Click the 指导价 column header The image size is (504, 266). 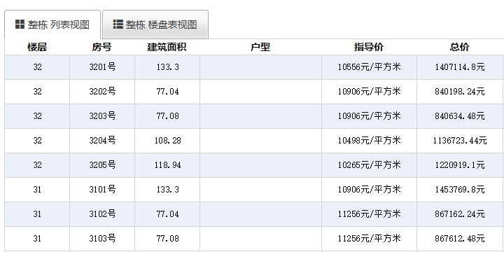pyautogui.click(x=369, y=47)
